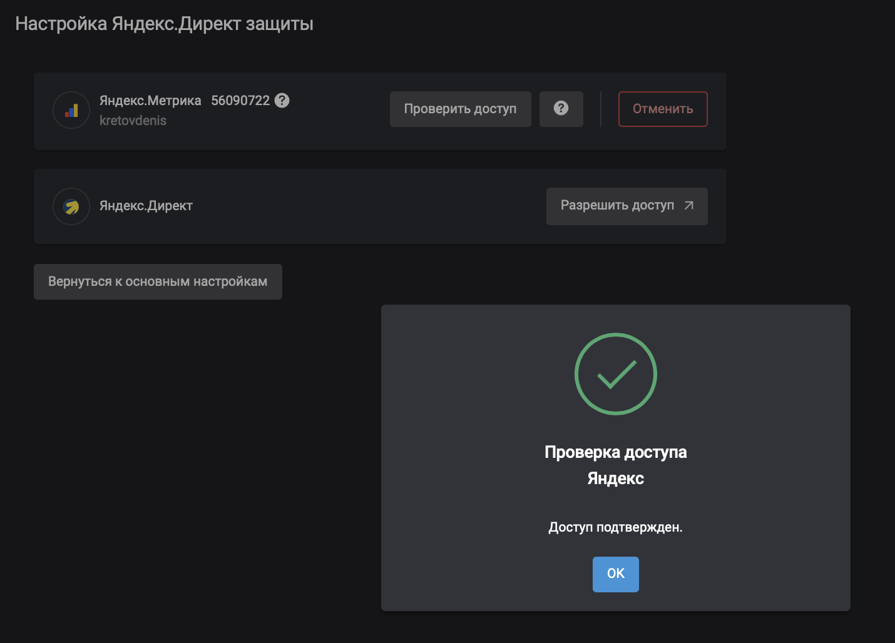Confirm the dialog with the OK button

click(615, 574)
